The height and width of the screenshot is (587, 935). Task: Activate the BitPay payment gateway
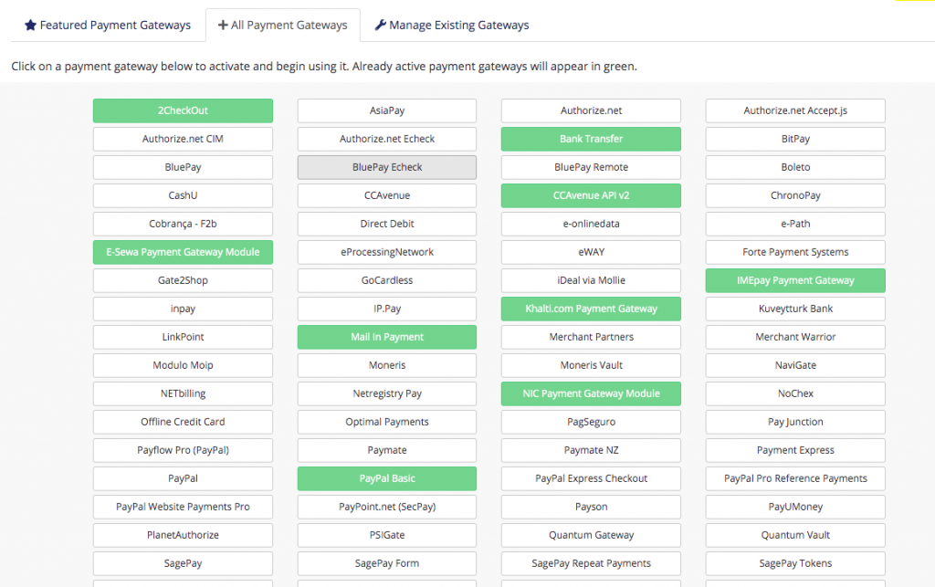(x=795, y=139)
